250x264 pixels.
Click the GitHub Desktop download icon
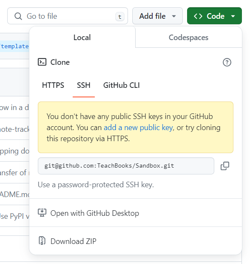pos(42,213)
